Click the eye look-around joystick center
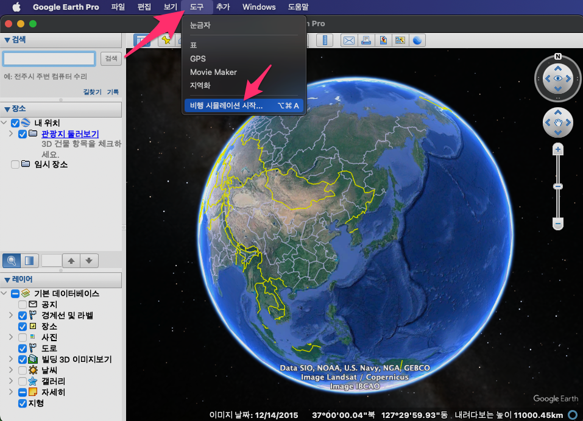Image resolution: width=583 pixels, height=421 pixels. 557,79
